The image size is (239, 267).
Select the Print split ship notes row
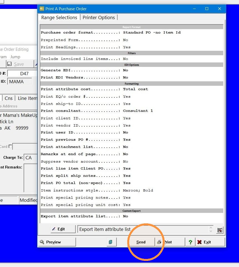132,176
